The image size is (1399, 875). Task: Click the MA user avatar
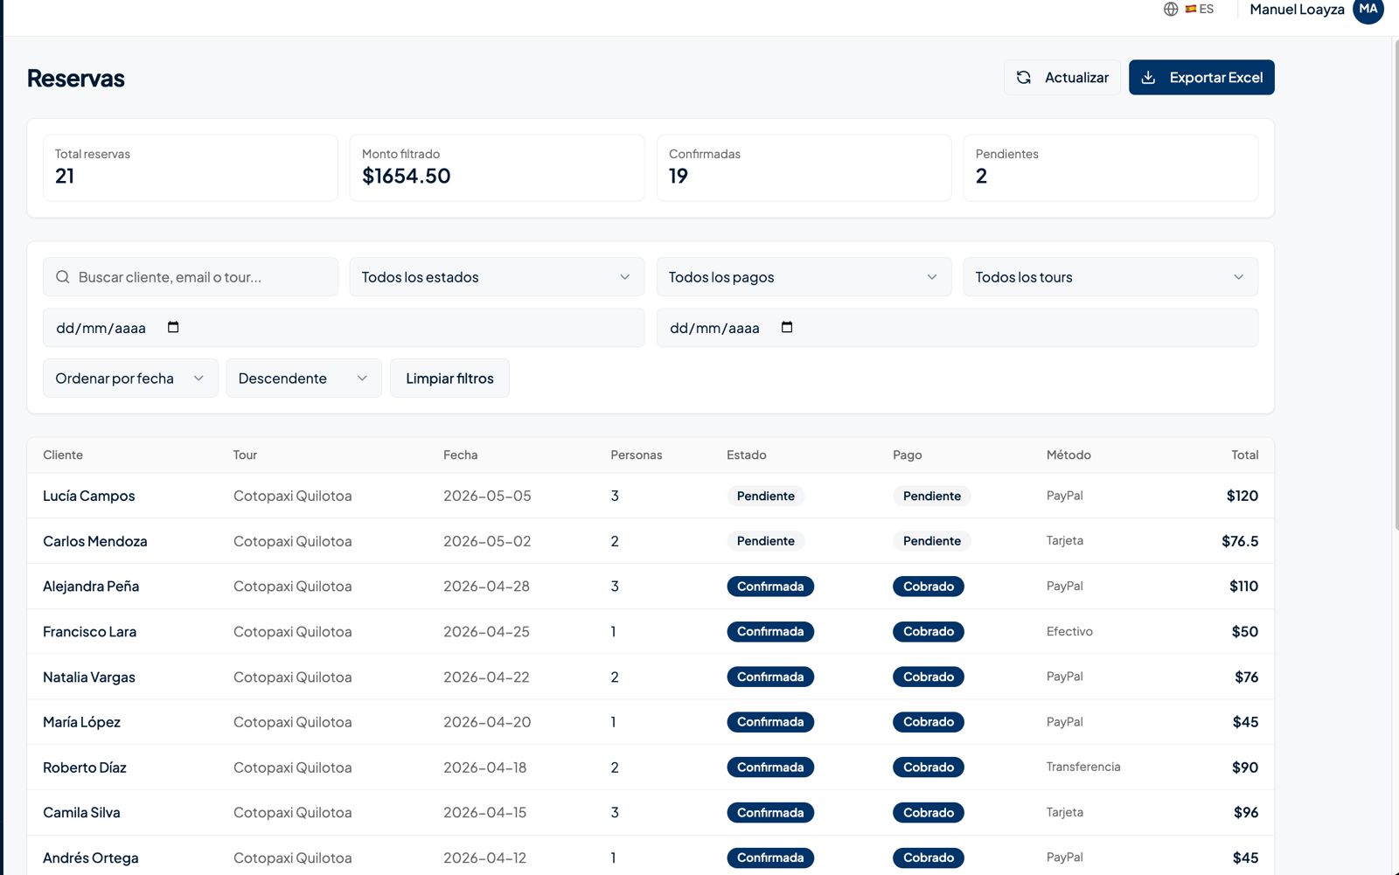tap(1368, 10)
